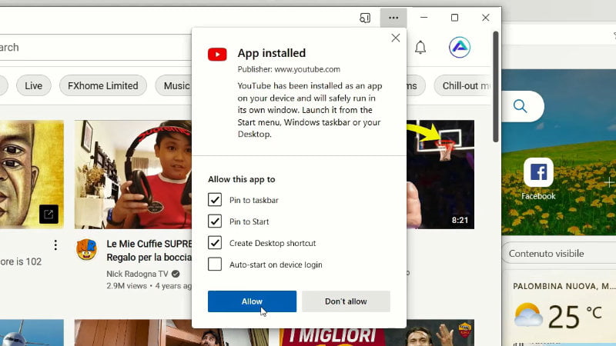Open the video options three-dot menu
This screenshot has height=346, width=616.
point(55,245)
